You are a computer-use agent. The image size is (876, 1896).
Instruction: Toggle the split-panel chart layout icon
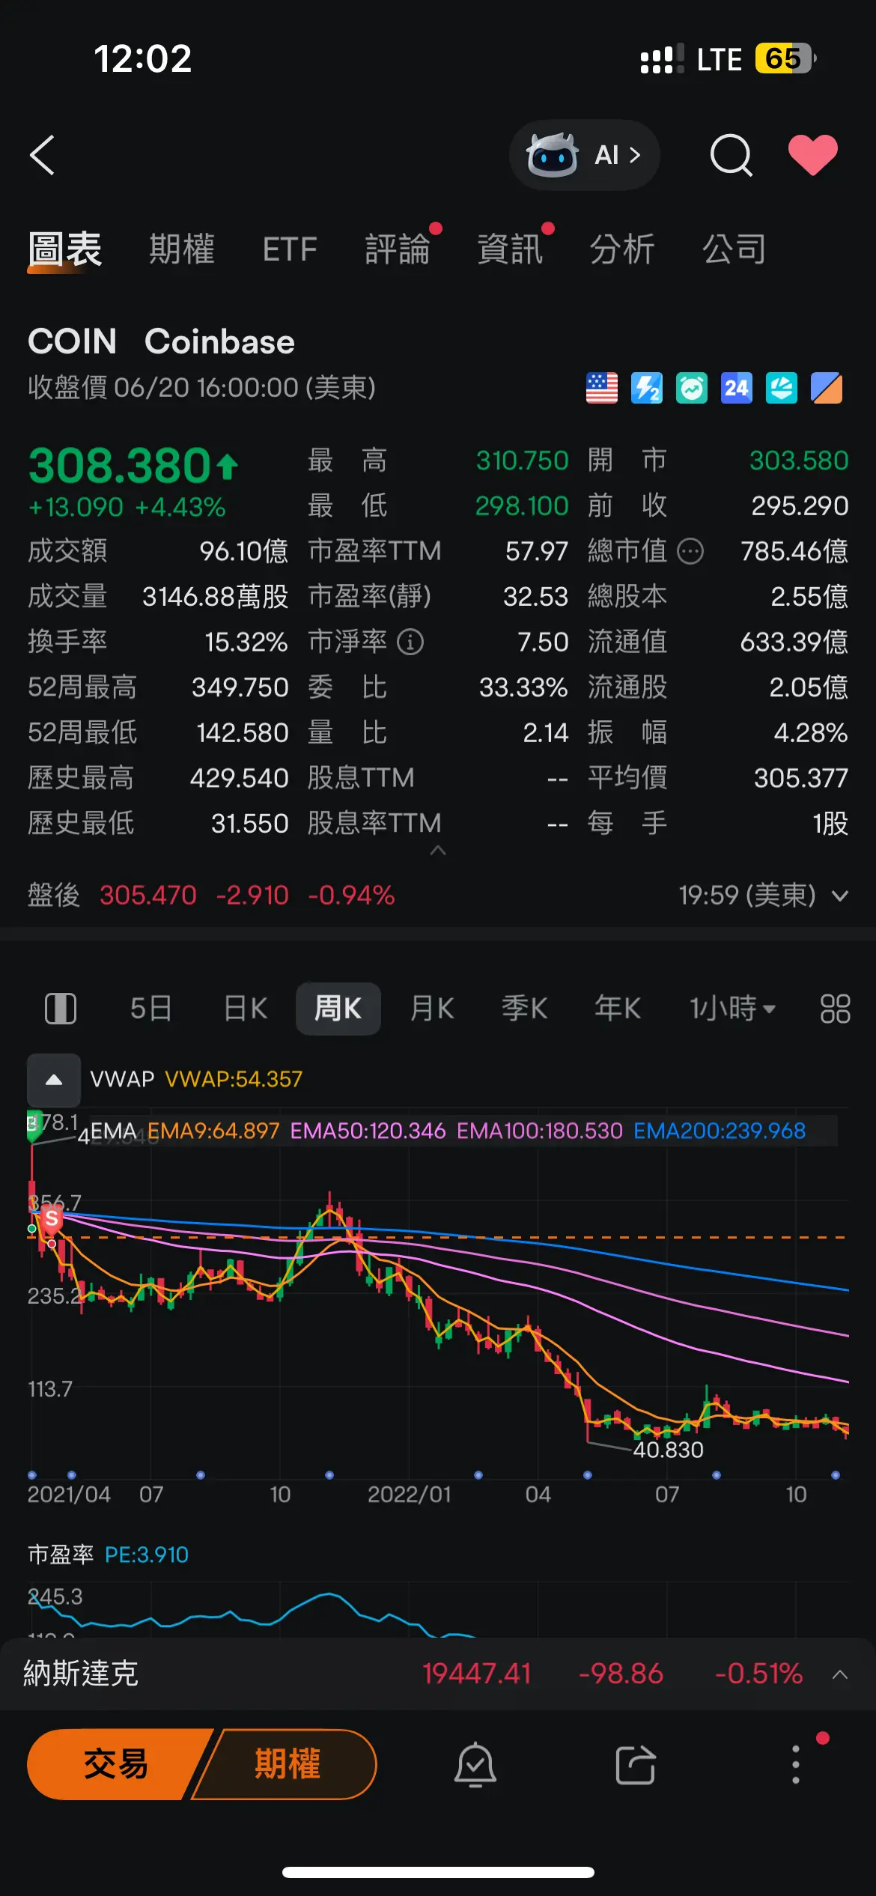click(x=61, y=1009)
